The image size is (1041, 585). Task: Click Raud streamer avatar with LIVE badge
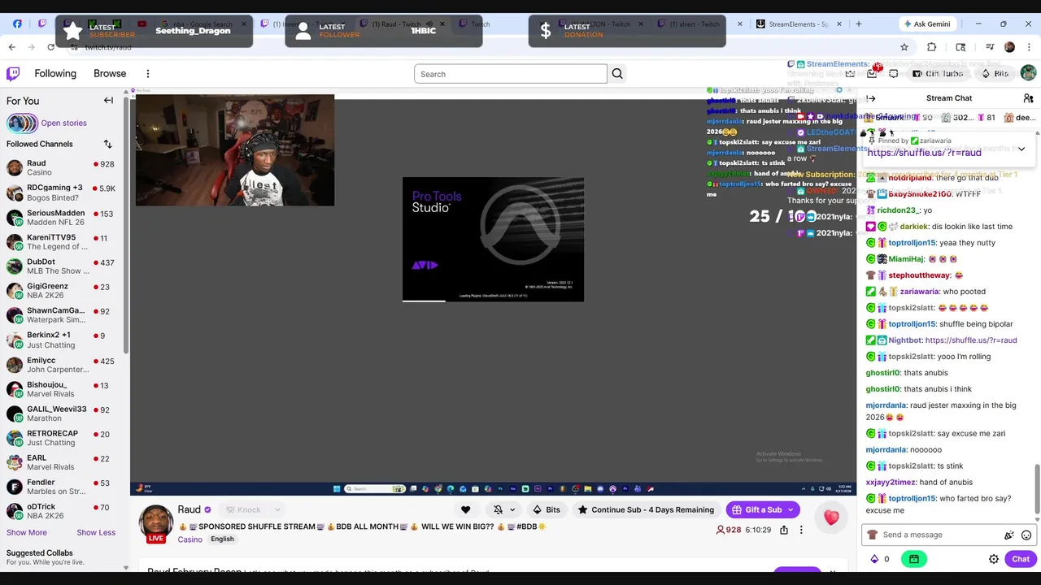tap(156, 524)
